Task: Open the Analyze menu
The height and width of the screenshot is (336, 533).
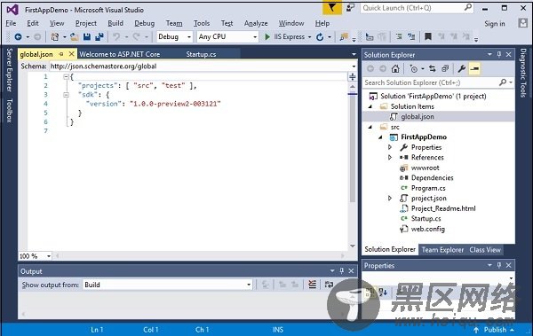Action: 256,23
